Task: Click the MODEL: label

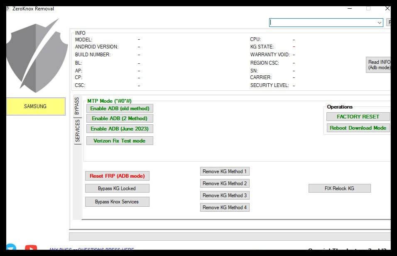Action: point(83,40)
